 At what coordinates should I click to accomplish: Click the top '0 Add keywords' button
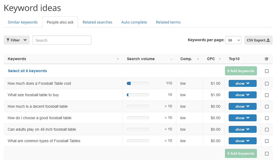241,71
